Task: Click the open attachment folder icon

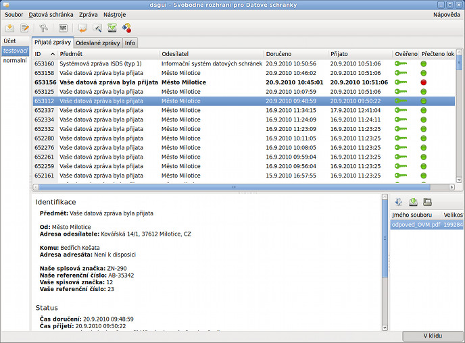Action: 427,202
